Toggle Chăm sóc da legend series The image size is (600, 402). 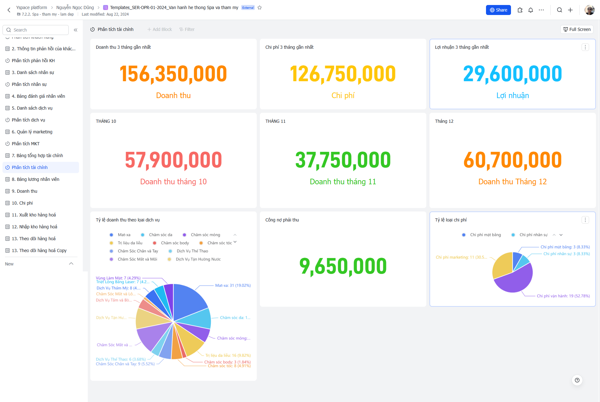pyautogui.click(x=156, y=235)
